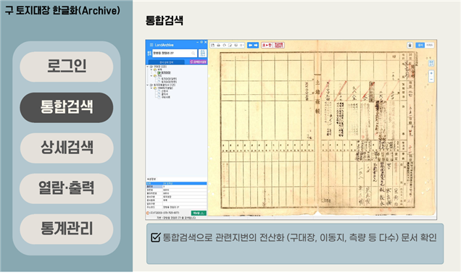Click the clipboard icon at viewer top right

(x=410, y=45)
